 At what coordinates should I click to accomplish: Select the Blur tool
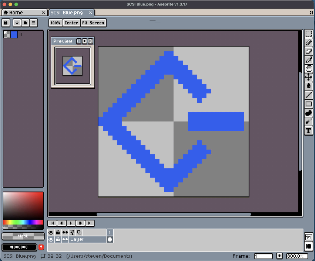click(309, 121)
